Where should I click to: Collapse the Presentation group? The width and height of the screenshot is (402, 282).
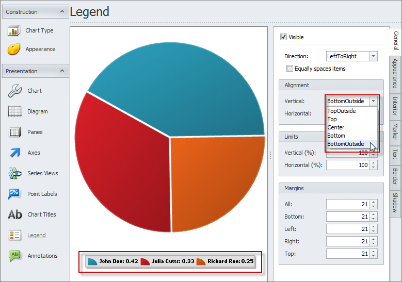pos(62,71)
